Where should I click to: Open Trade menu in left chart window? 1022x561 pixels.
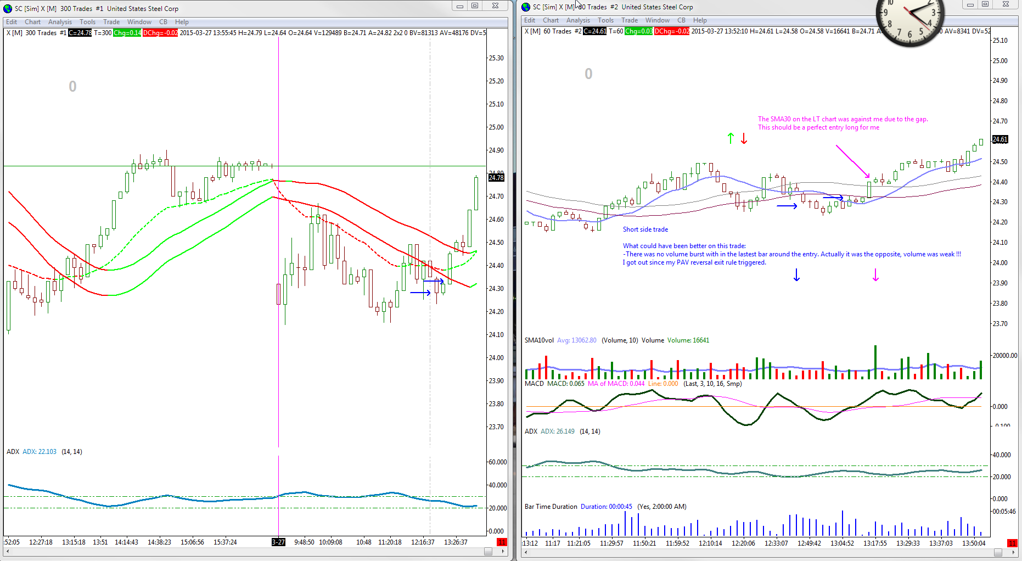[x=111, y=22]
